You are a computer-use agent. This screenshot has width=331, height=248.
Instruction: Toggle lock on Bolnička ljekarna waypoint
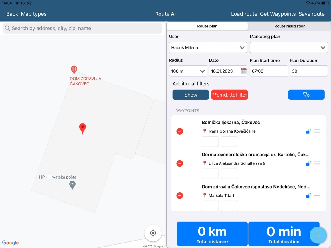click(x=308, y=131)
